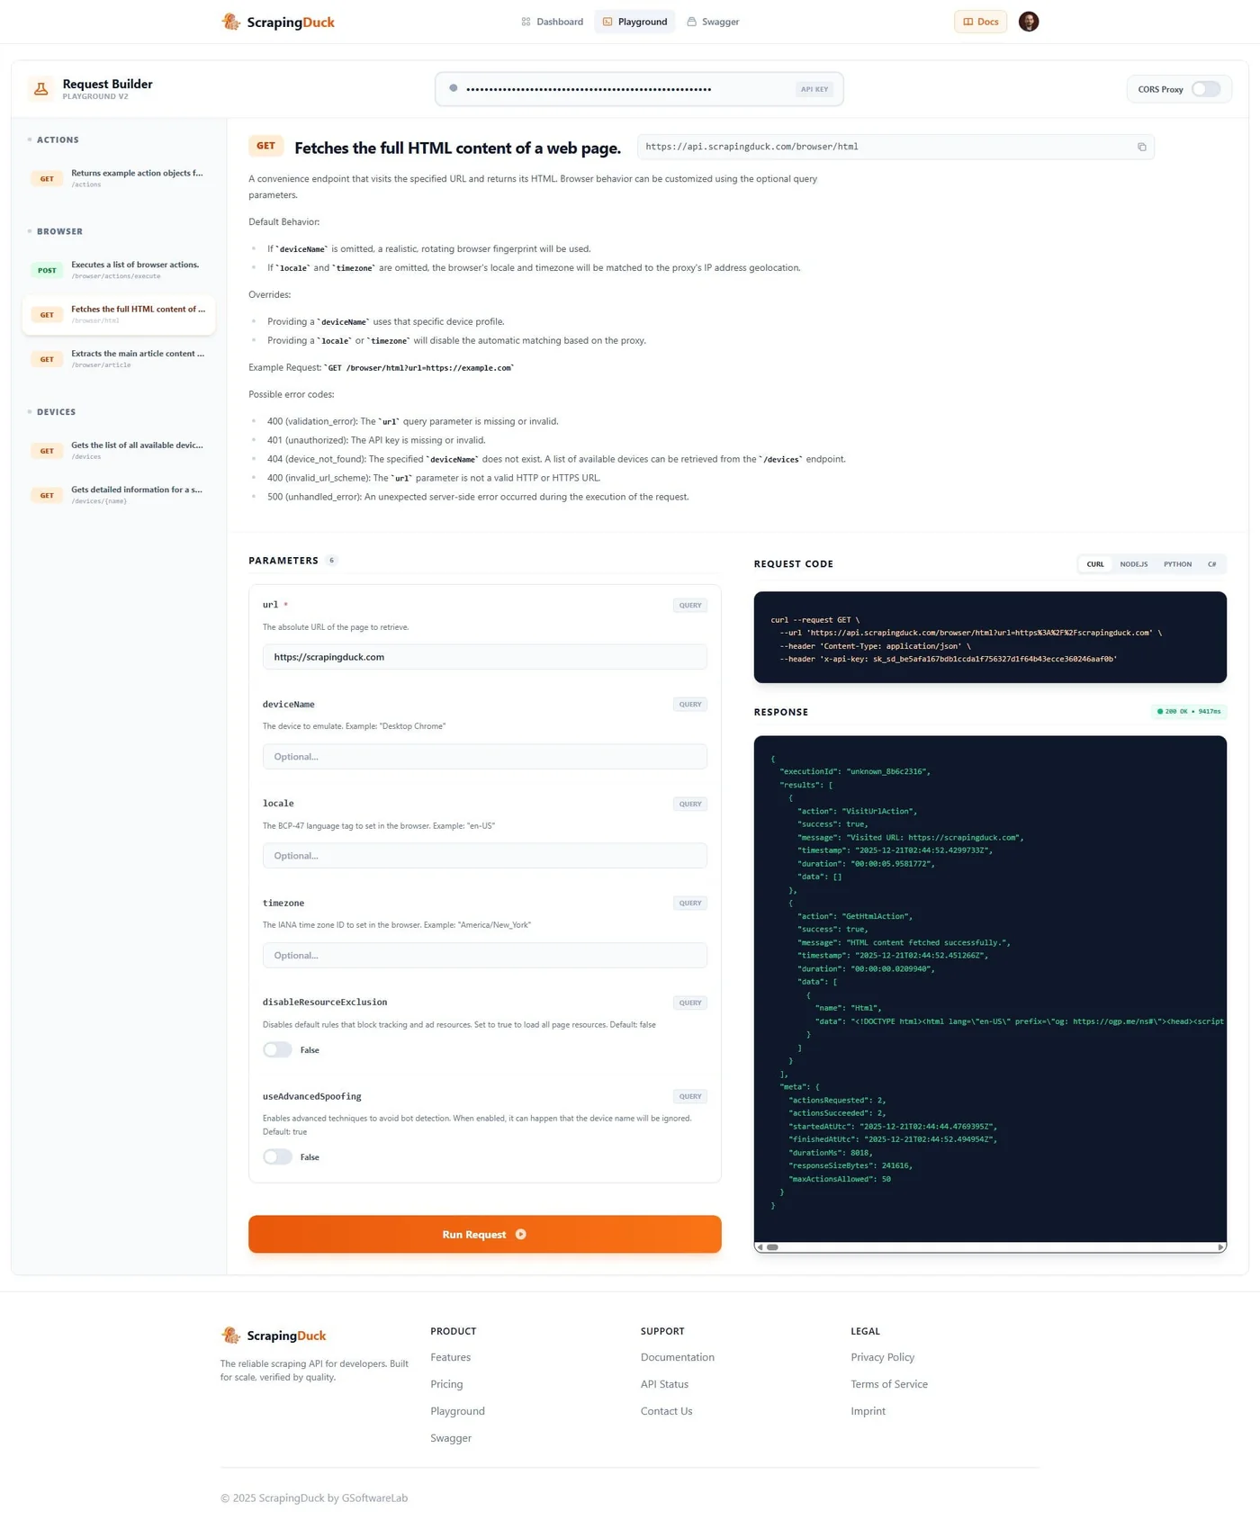Select the GET /devices/{name} endpoint

click(x=119, y=495)
